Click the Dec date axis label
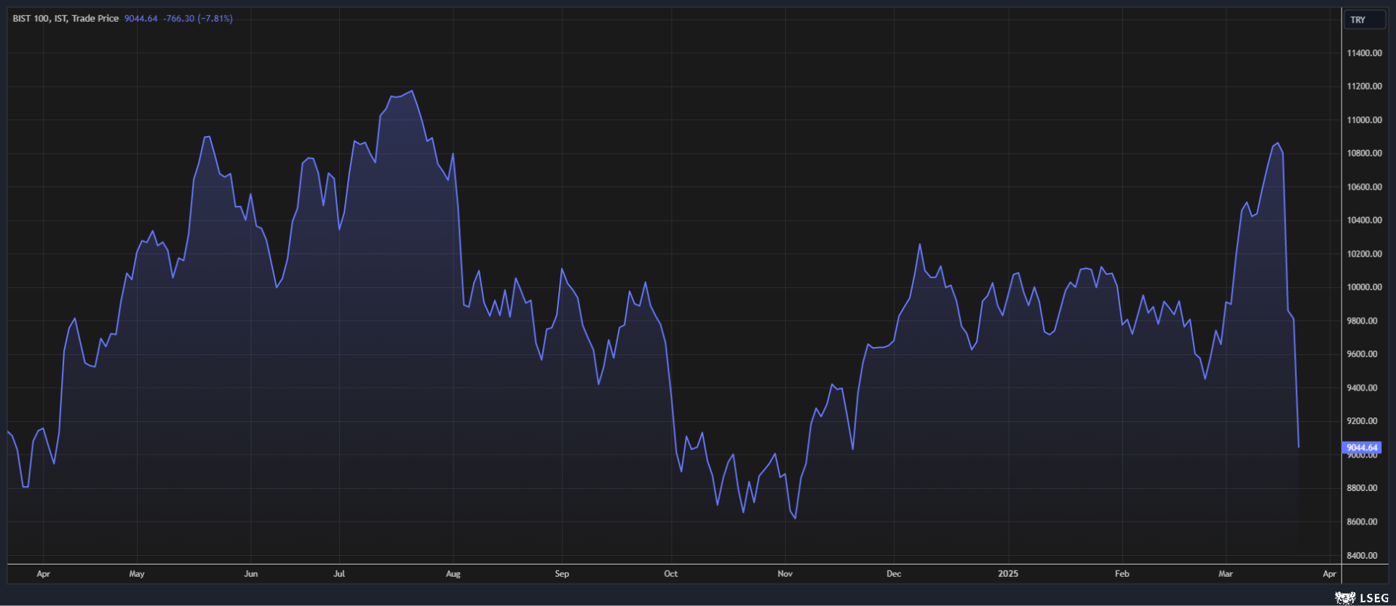This screenshot has width=1396, height=606. [894, 574]
